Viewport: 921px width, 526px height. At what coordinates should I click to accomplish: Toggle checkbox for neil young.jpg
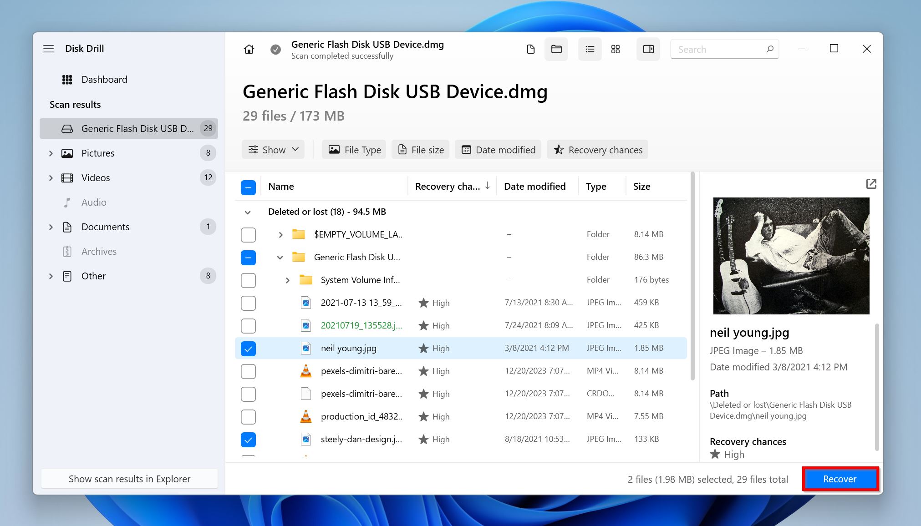[249, 348]
